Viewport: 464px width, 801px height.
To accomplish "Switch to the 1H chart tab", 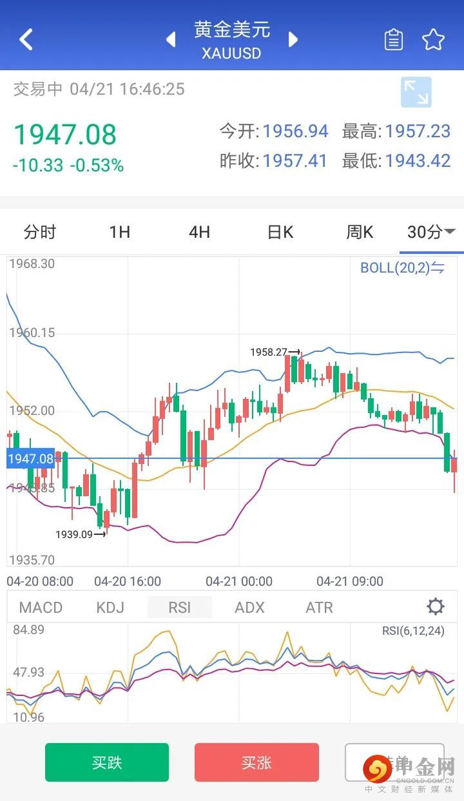I will (120, 232).
